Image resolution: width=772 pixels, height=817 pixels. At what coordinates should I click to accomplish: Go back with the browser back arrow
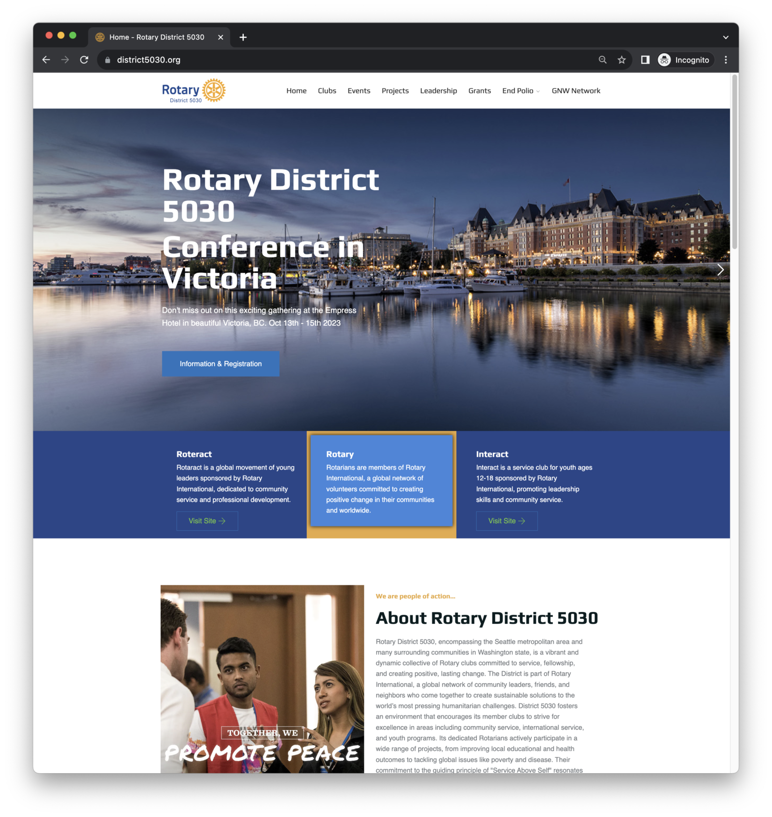pyautogui.click(x=46, y=60)
